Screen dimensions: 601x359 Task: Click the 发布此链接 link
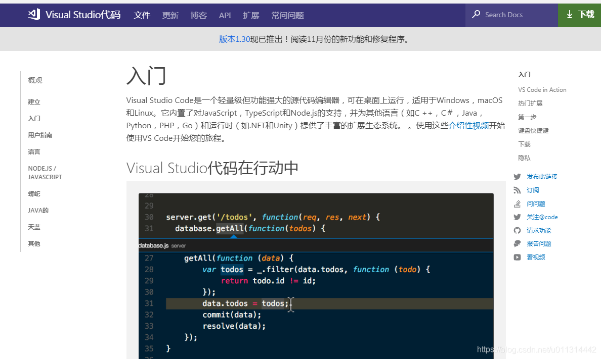[x=542, y=176]
